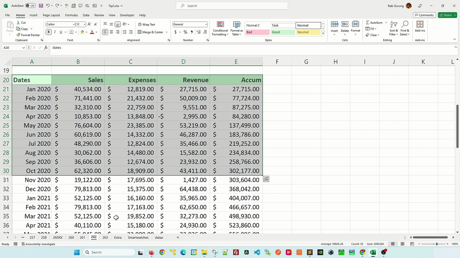
Task: Click Increase Indent icon
Action: coord(130,32)
